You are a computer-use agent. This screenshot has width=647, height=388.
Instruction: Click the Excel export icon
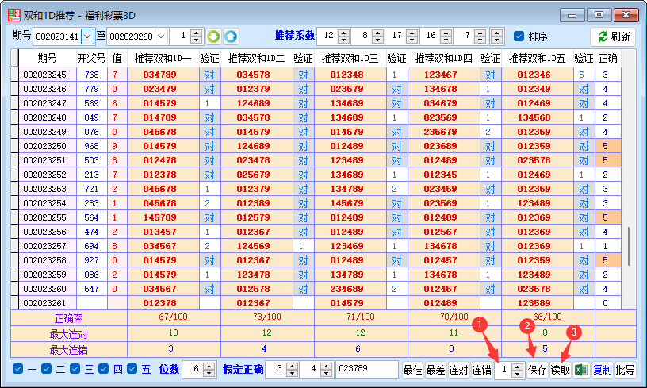581,370
